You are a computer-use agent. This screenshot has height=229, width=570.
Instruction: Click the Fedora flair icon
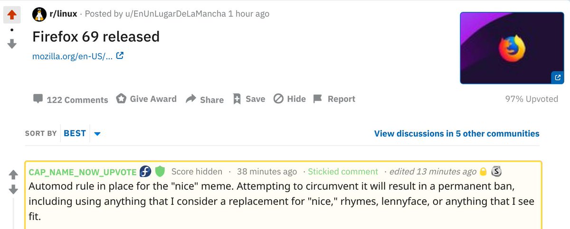145,171
